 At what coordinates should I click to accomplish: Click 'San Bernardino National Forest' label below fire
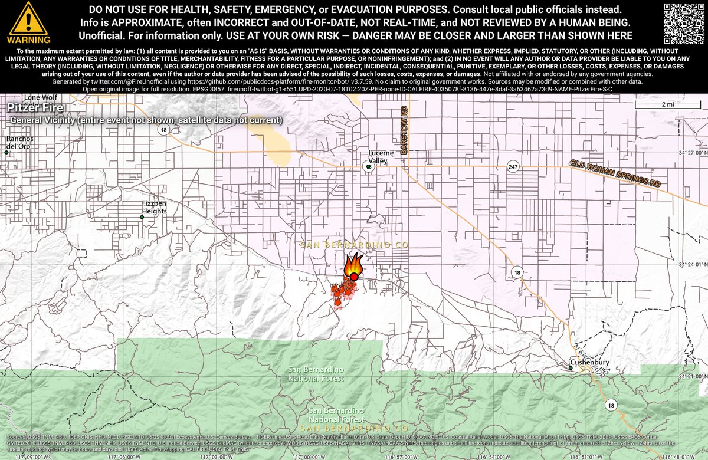(316, 373)
